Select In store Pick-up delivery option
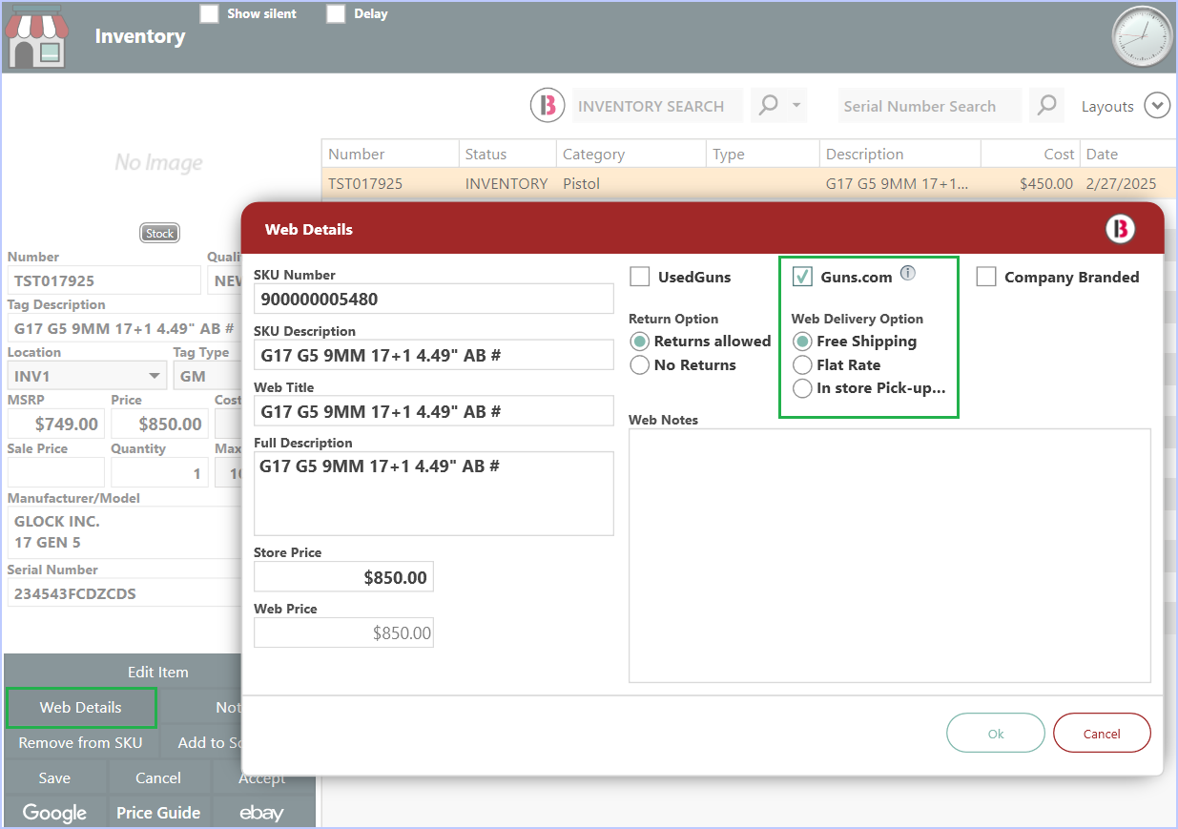Viewport: 1178px width, 829px height. point(803,389)
